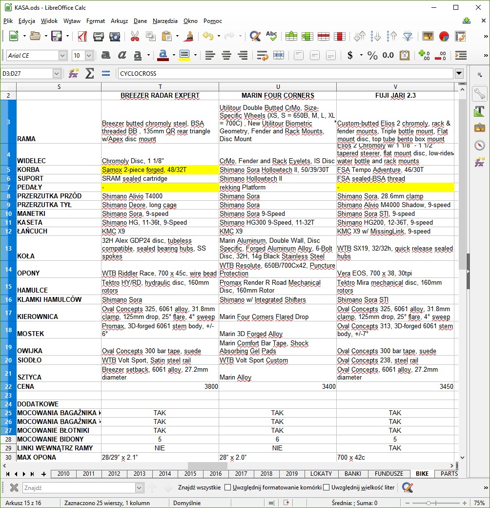Screen dimensions: 490x508
Task: Undo the last action
Action: tap(208, 36)
